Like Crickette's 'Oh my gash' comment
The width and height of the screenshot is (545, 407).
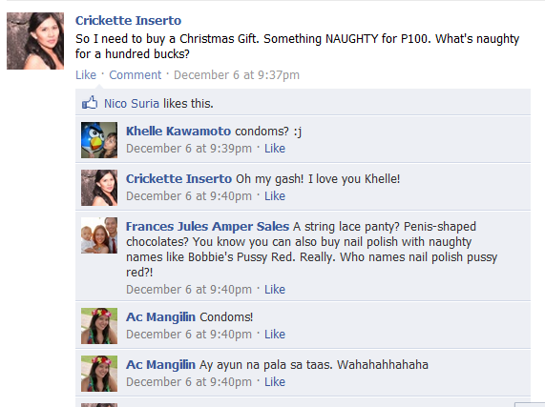[275, 196]
